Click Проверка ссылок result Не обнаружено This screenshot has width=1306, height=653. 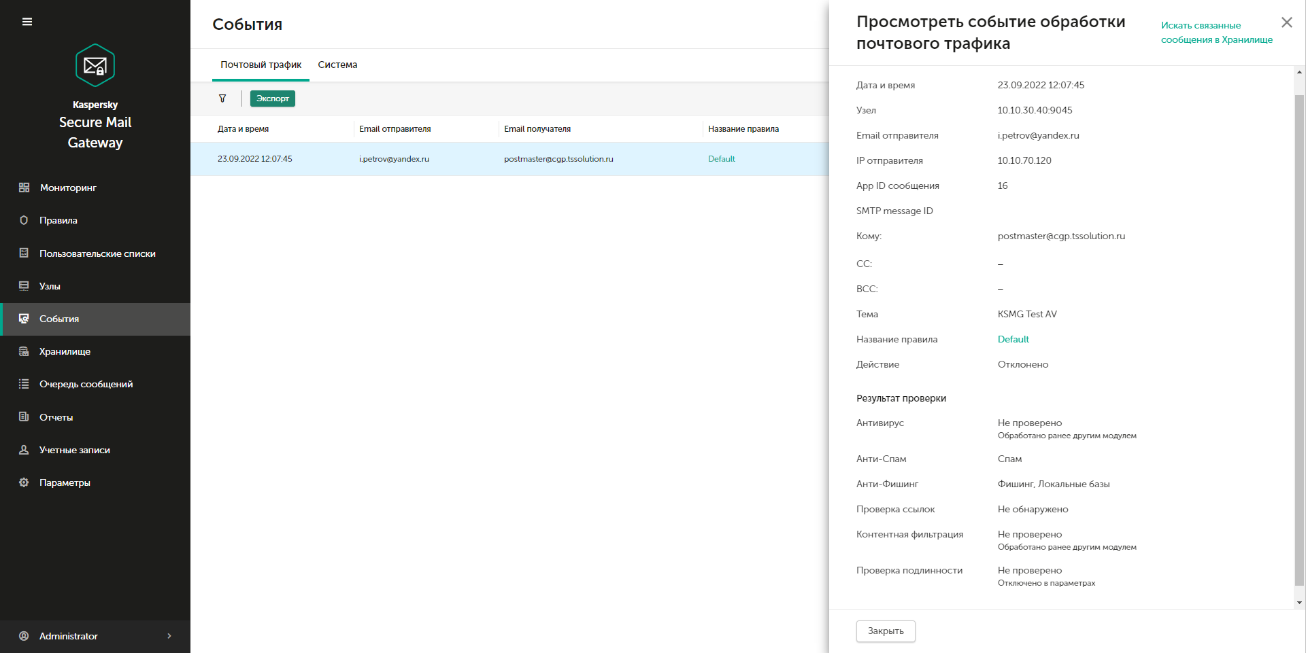tap(1033, 509)
